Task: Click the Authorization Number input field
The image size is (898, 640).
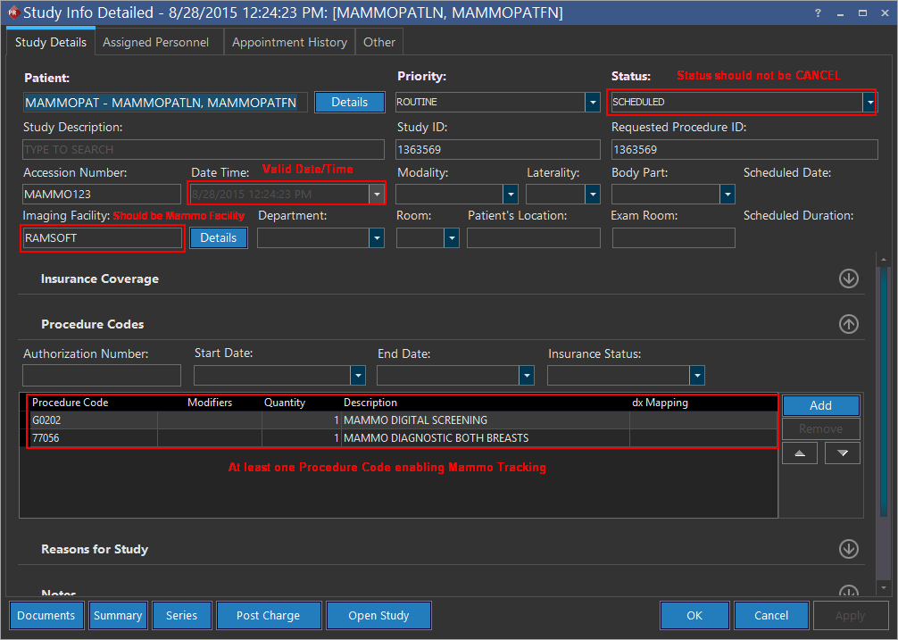Action: [x=102, y=376]
